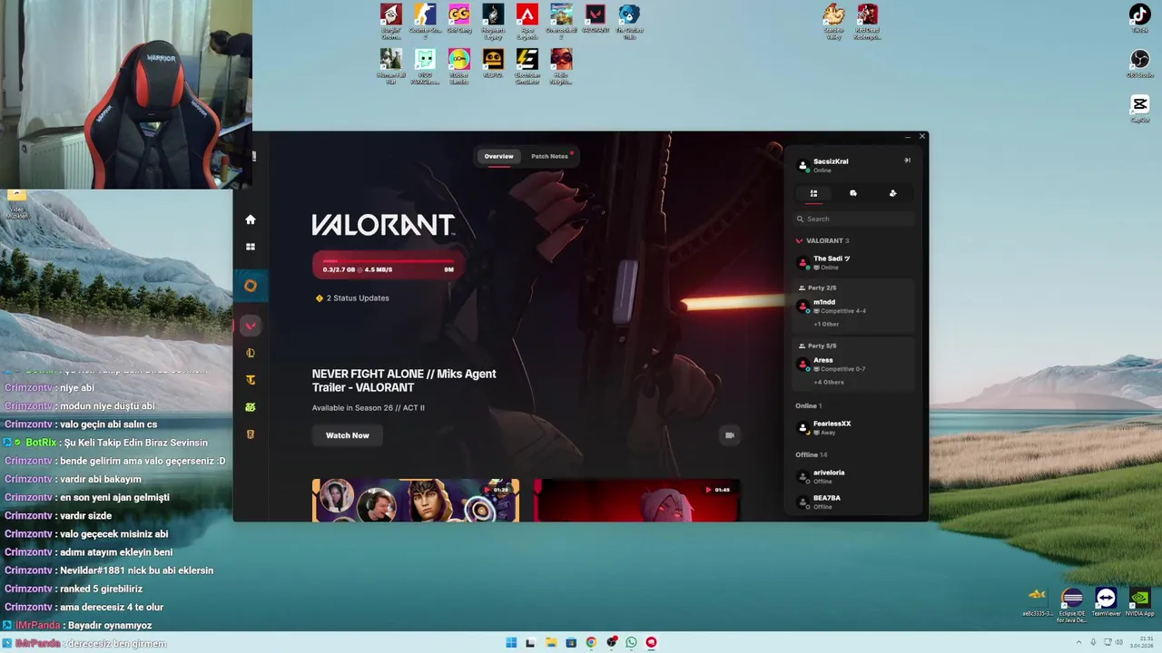The image size is (1162, 653).
Task: Click the VALORANT download progress bar
Action: click(388, 265)
